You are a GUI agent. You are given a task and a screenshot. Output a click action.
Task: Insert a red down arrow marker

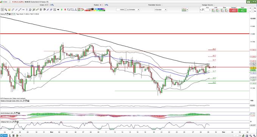pos(65,10)
